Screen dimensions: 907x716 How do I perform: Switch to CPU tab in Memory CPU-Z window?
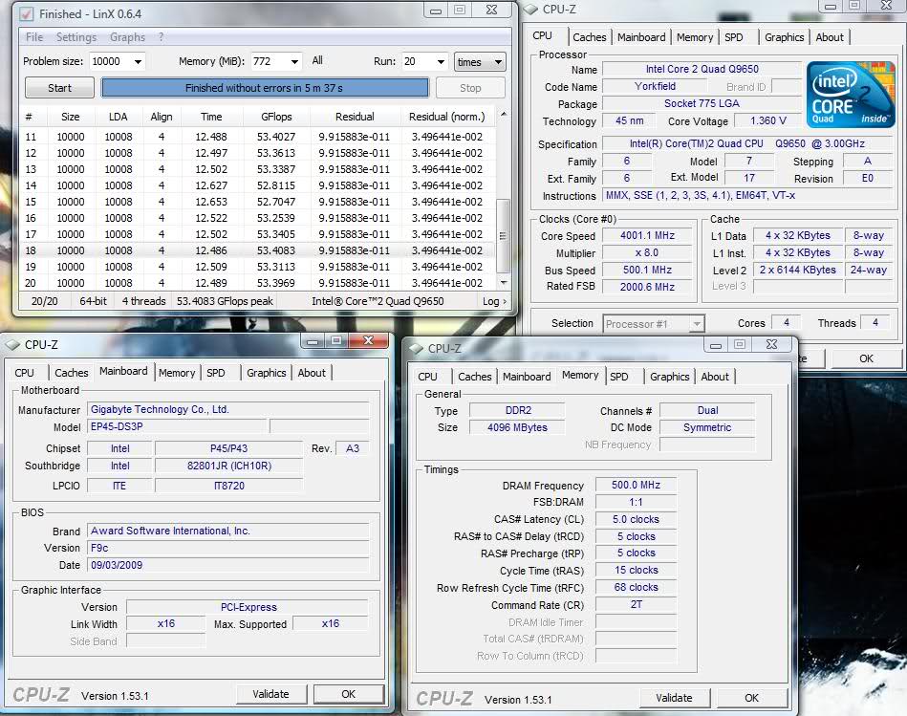click(x=427, y=377)
